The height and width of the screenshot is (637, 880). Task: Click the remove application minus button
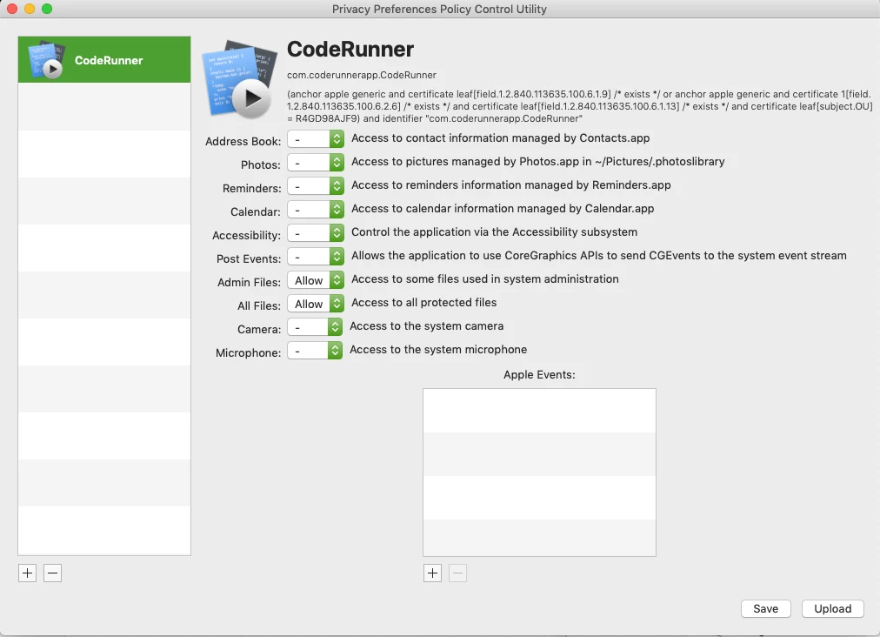coord(53,573)
